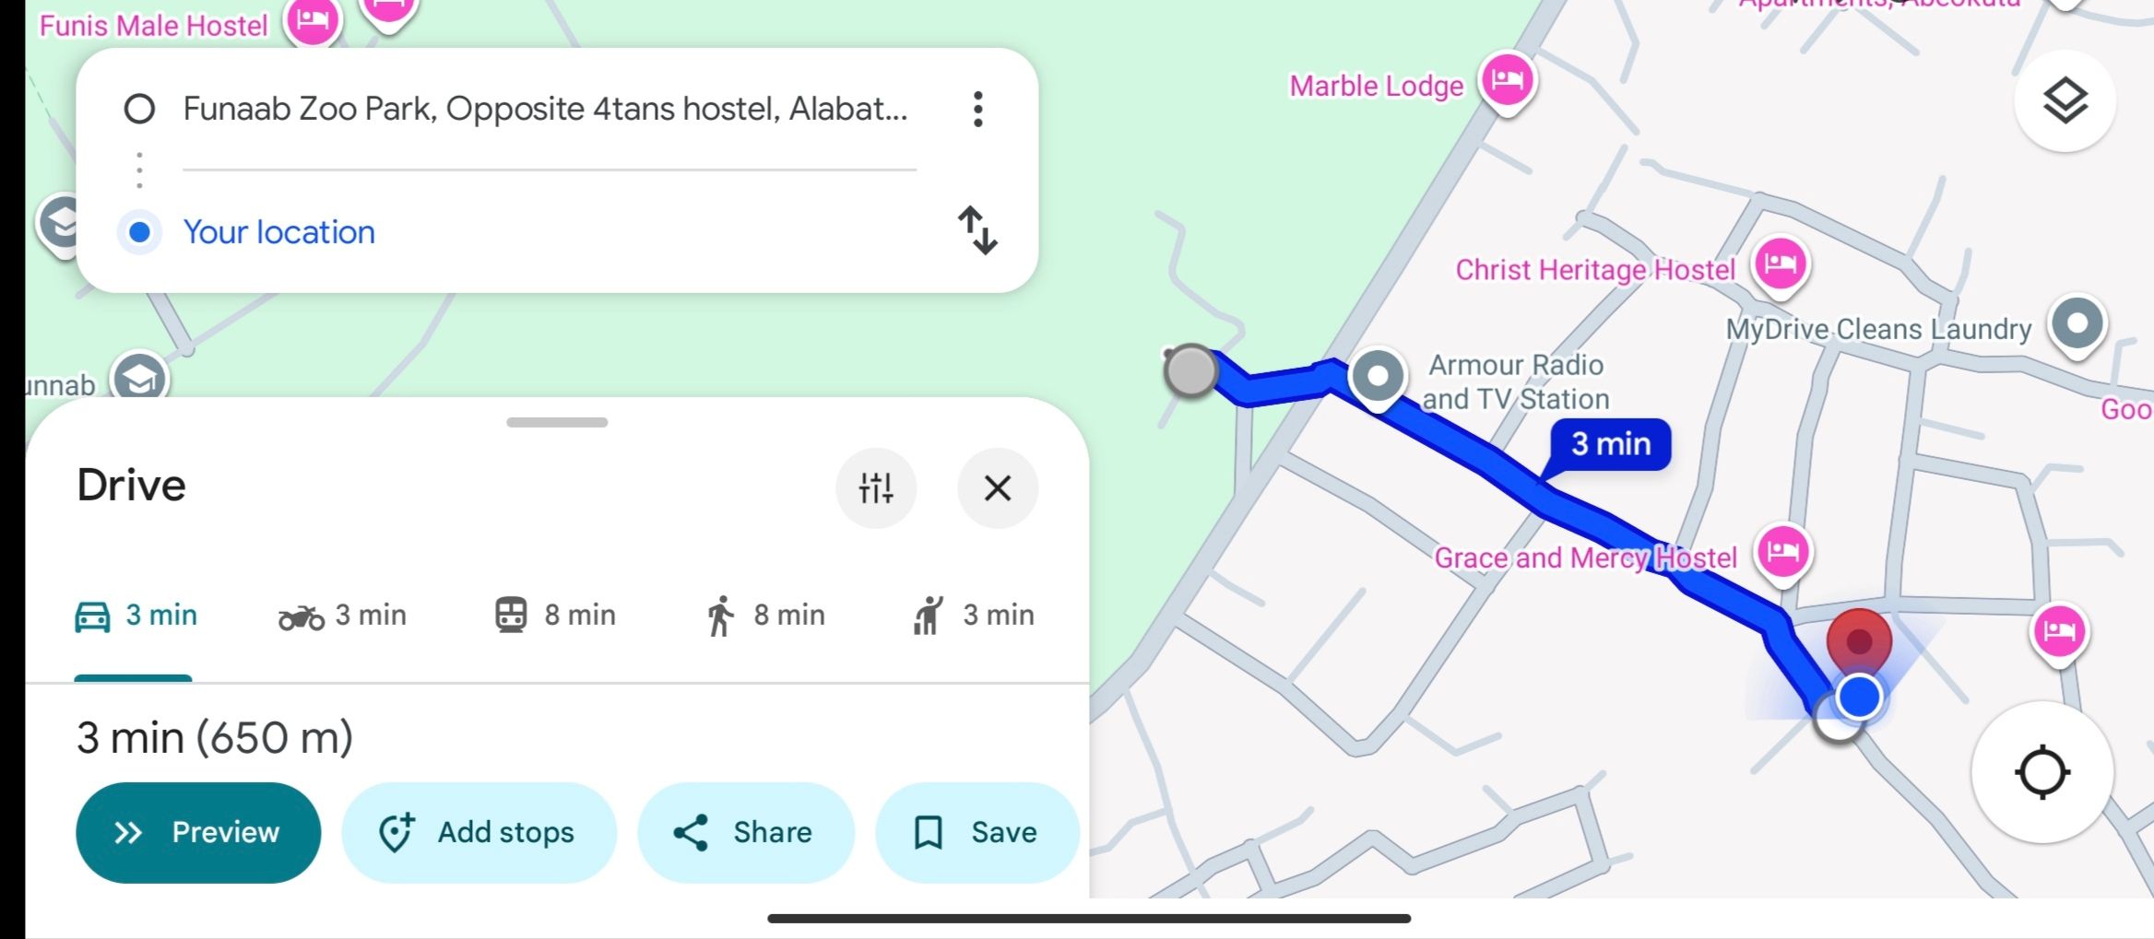Tap the Christ Heritage Hostel pin
This screenshot has width=2154, height=939.
[x=1781, y=265]
